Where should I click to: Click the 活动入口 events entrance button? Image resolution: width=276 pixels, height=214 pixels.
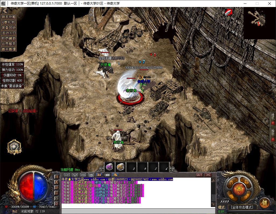(x=9, y=33)
